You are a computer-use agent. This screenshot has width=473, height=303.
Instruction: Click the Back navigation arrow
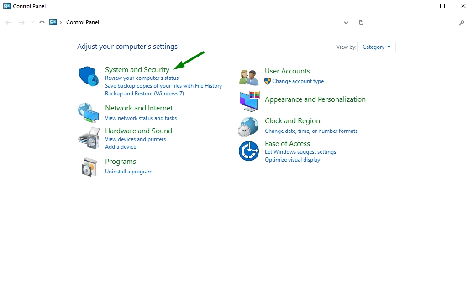coord(8,22)
